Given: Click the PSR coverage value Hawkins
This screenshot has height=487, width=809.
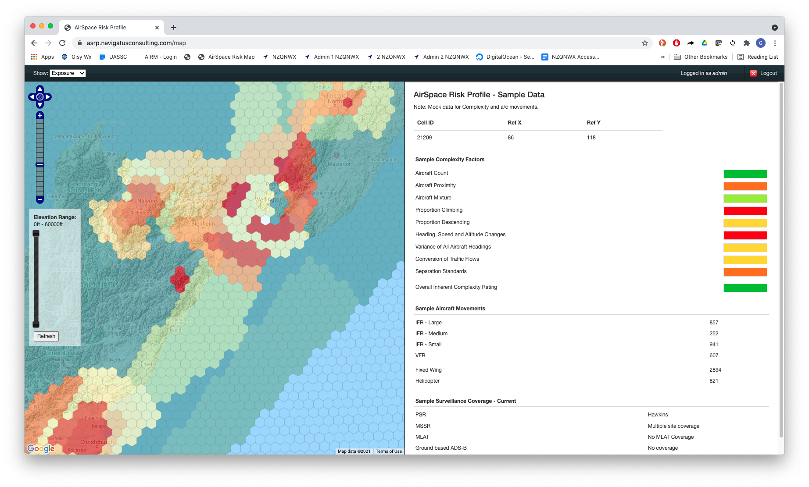Looking at the screenshot, I should pos(658,415).
